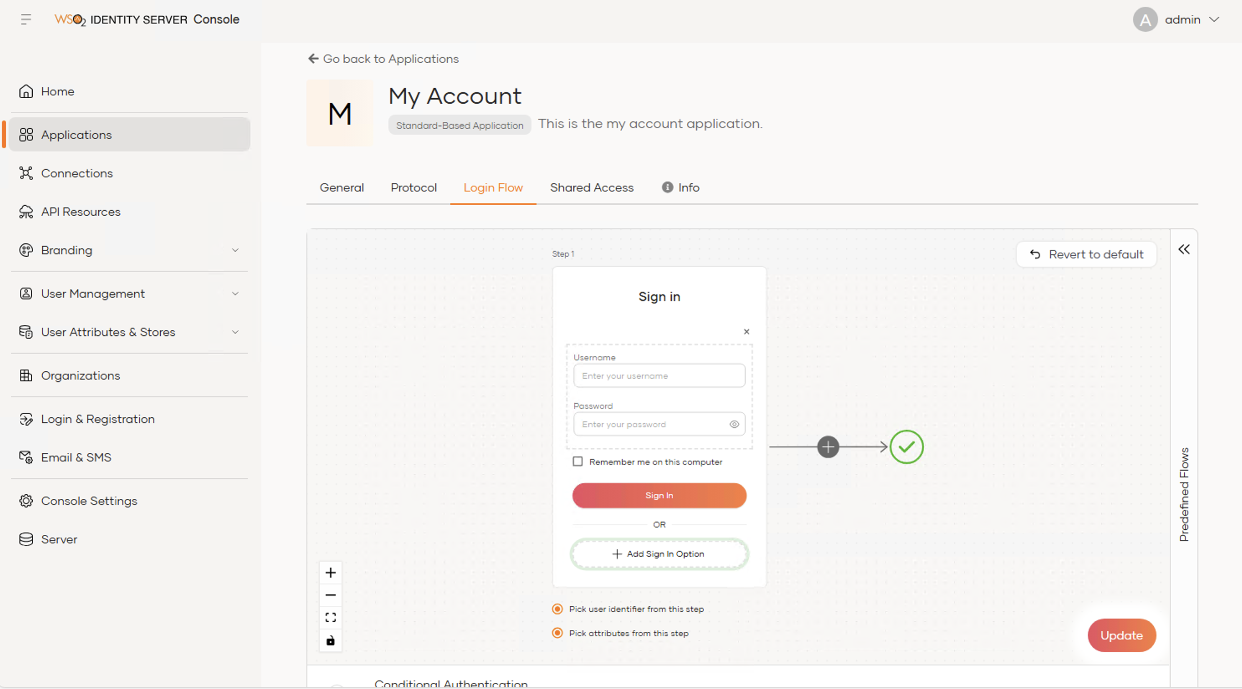Expand the Branding section
Viewport: 1242px width, 689px height.
pos(235,250)
